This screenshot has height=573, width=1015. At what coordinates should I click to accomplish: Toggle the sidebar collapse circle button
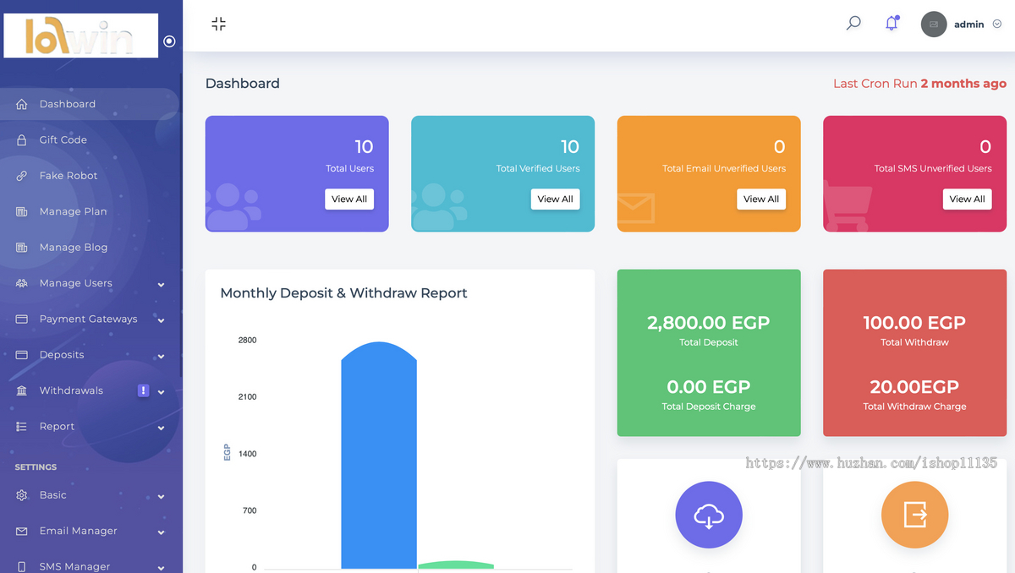tap(169, 41)
